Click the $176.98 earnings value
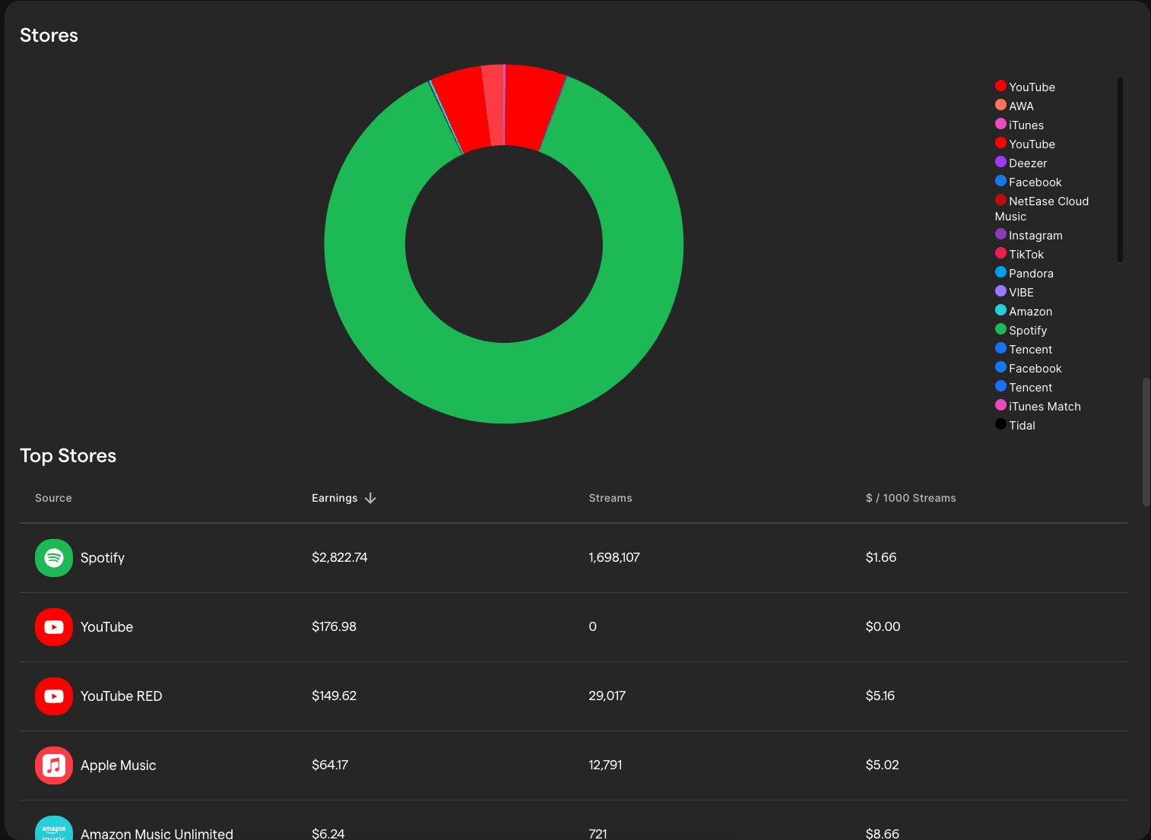The height and width of the screenshot is (840, 1151). (334, 626)
